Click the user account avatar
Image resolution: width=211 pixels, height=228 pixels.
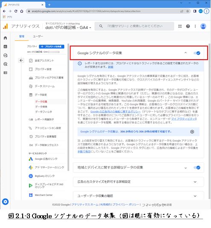pyautogui.click(x=203, y=26)
